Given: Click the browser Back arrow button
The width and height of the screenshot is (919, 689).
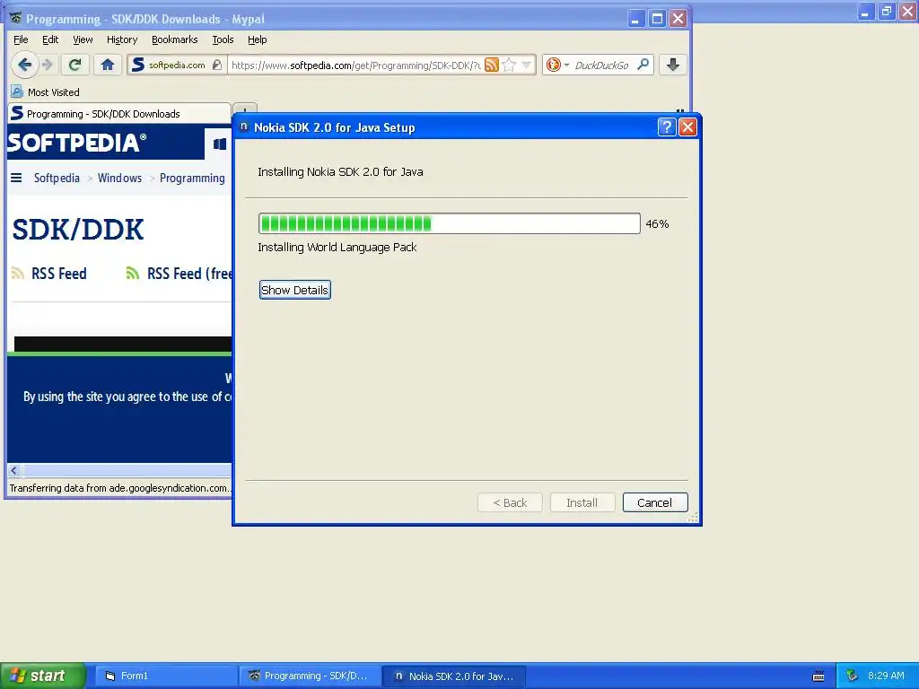Looking at the screenshot, I should [x=24, y=65].
